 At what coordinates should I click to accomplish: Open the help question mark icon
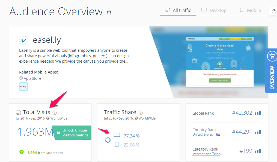274,11
